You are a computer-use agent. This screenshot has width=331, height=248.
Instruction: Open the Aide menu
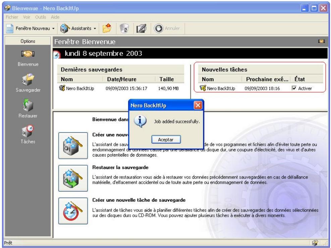pyautogui.click(x=55, y=17)
